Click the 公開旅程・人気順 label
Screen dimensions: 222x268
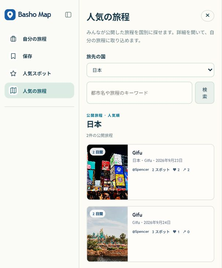point(103,115)
